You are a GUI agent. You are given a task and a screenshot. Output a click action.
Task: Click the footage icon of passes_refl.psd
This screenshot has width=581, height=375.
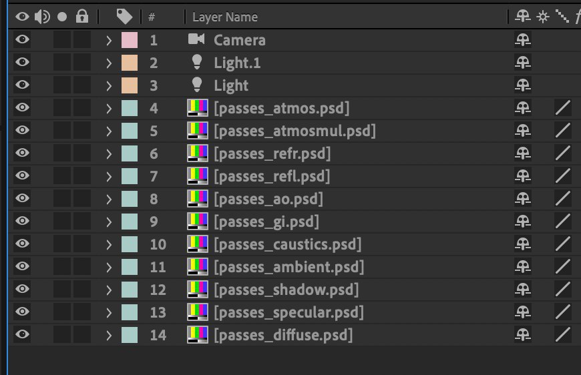(198, 176)
